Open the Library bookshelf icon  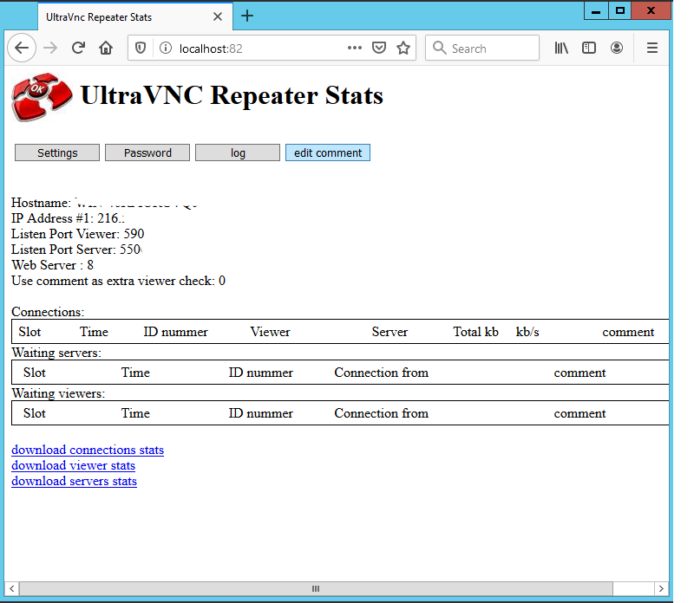point(561,48)
